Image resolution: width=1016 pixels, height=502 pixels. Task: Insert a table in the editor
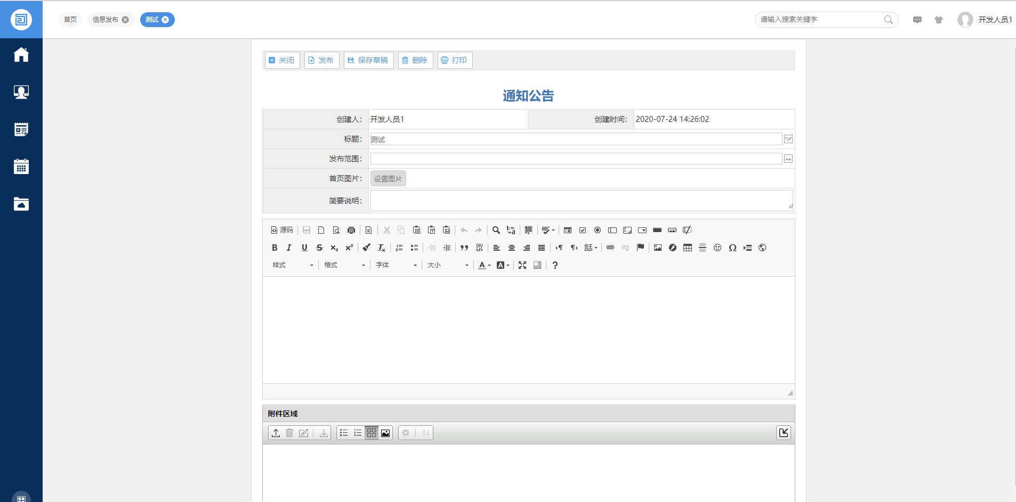pyautogui.click(x=688, y=248)
